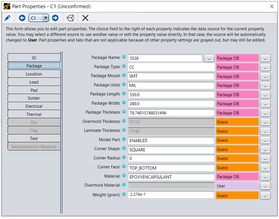
Task: Open the grayed-out Flag tab
Action: [x=34, y=130]
